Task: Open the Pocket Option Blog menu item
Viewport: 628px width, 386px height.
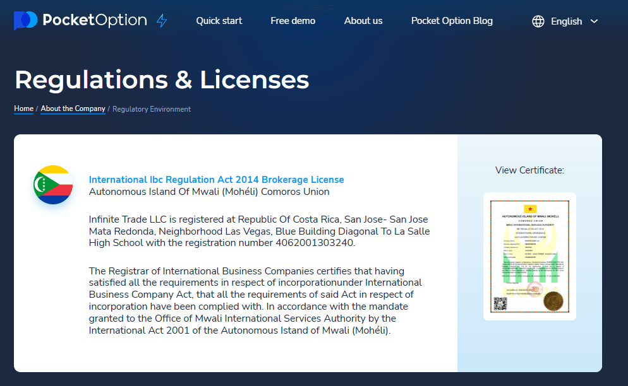Action: [452, 21]
